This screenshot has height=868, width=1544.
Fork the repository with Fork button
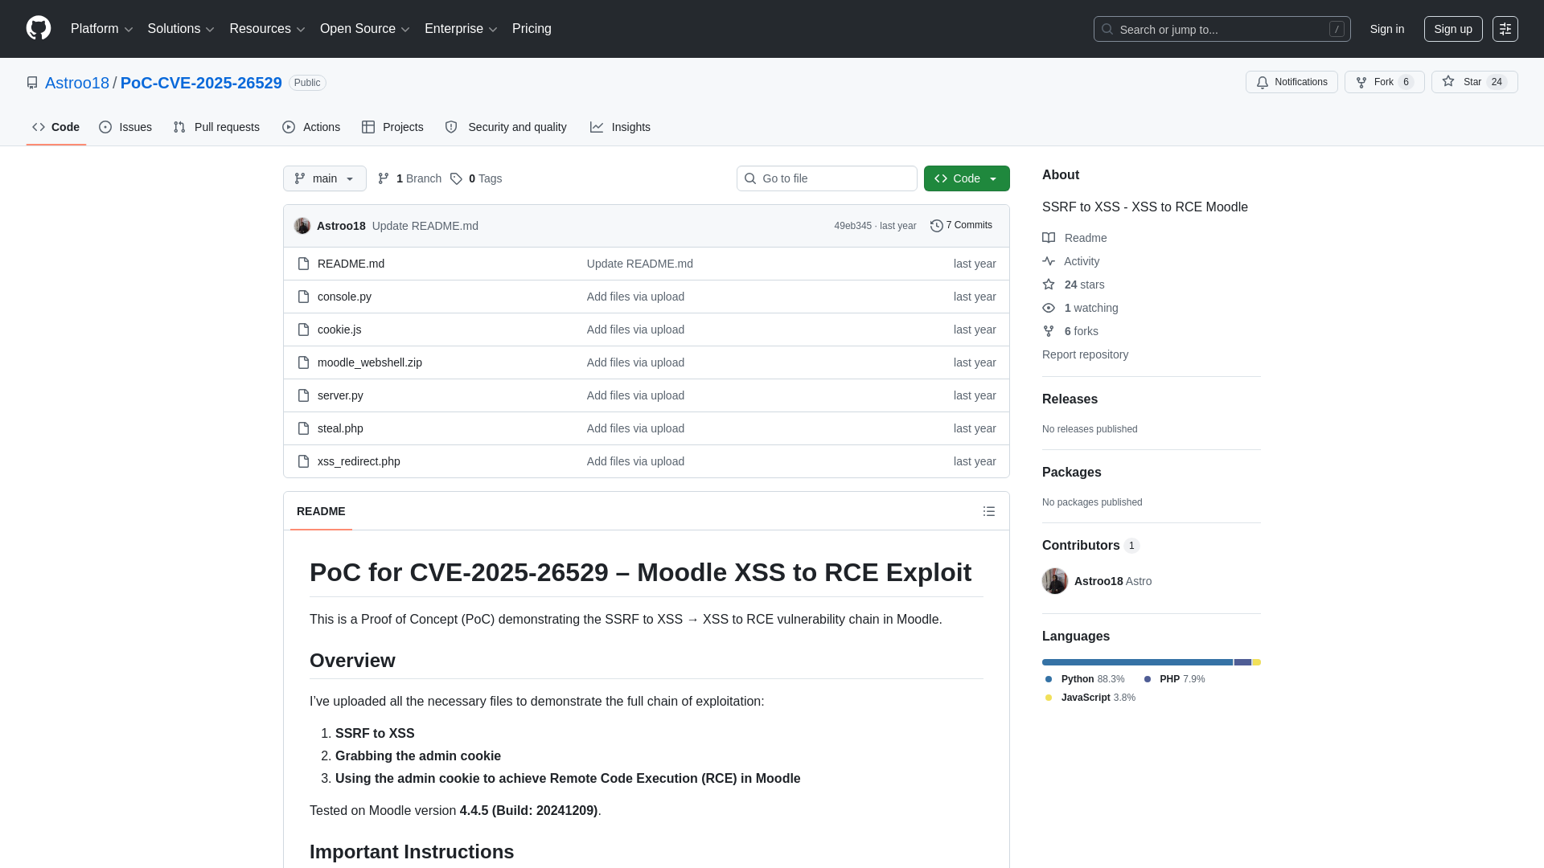(1384, 82)
